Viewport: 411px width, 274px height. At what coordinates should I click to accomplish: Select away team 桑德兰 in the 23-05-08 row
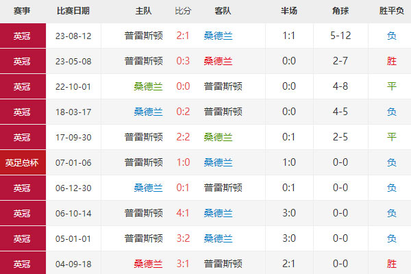218,61
